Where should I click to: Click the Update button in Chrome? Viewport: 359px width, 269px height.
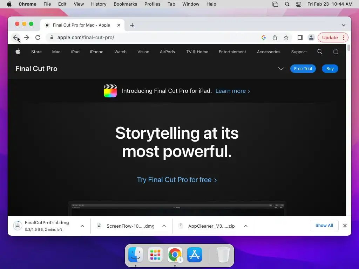pos(330,37)
